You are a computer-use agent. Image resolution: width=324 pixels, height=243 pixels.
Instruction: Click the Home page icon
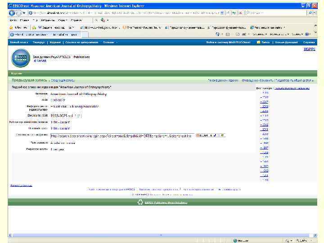point(217,34)
